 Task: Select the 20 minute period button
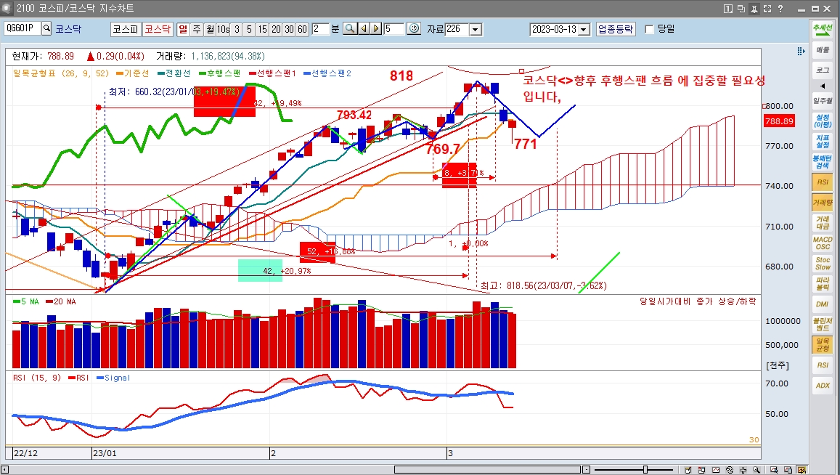pos(276,29)
